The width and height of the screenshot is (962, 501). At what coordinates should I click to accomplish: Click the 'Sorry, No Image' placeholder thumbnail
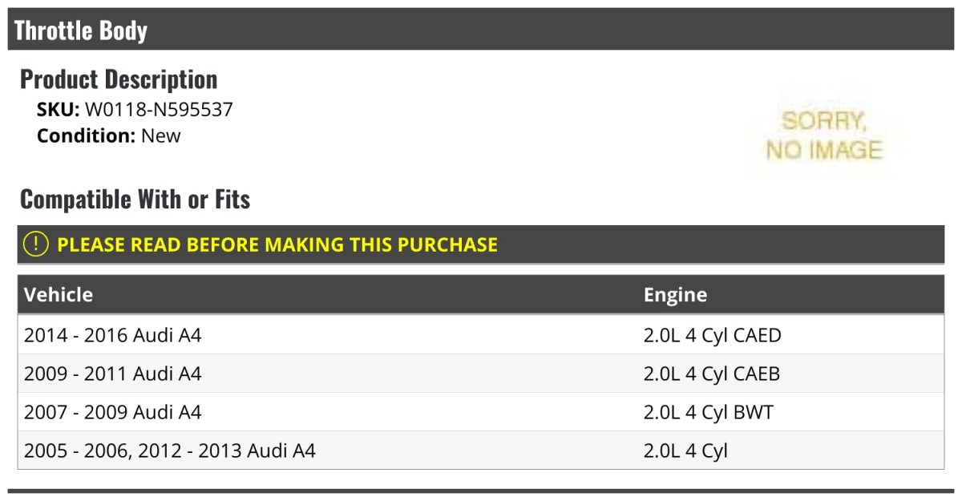823,135
